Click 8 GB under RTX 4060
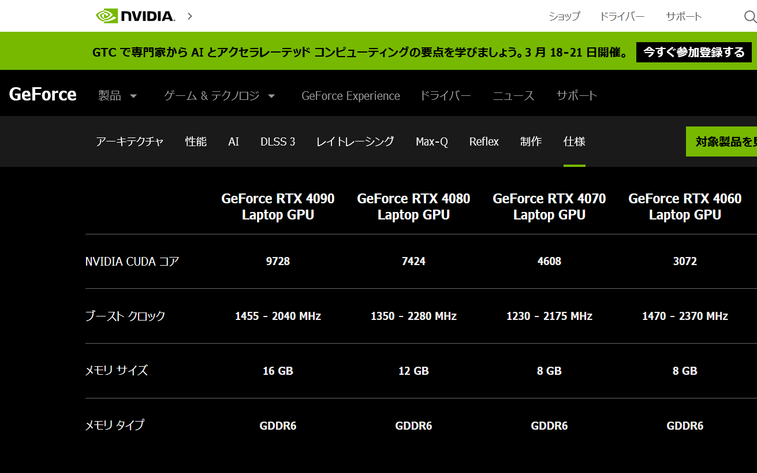Screen dimensions: 757x473 [x=685, y=371]
